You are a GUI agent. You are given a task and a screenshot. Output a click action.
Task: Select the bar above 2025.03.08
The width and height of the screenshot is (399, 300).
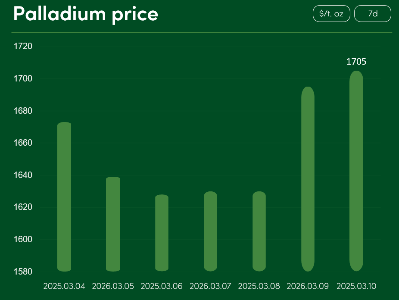[x=259, y=231]
